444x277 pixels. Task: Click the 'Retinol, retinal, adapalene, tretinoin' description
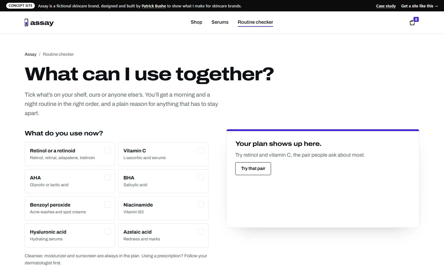coord(62,158)
